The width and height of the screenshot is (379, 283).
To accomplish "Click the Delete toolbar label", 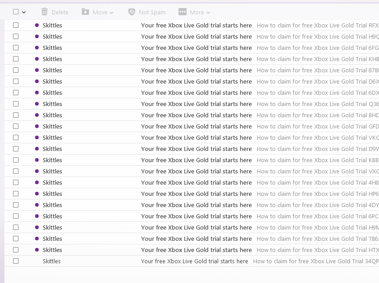I will [60, 13].
